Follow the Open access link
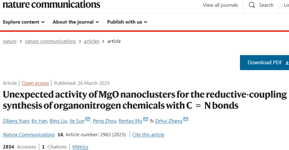The height and width of the screenshot is (150, 289). pos(35,83)
